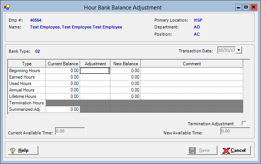This screenshot has height=164, width=261.
Task: Click the Current Available Time field
Action: coord(70,131)
